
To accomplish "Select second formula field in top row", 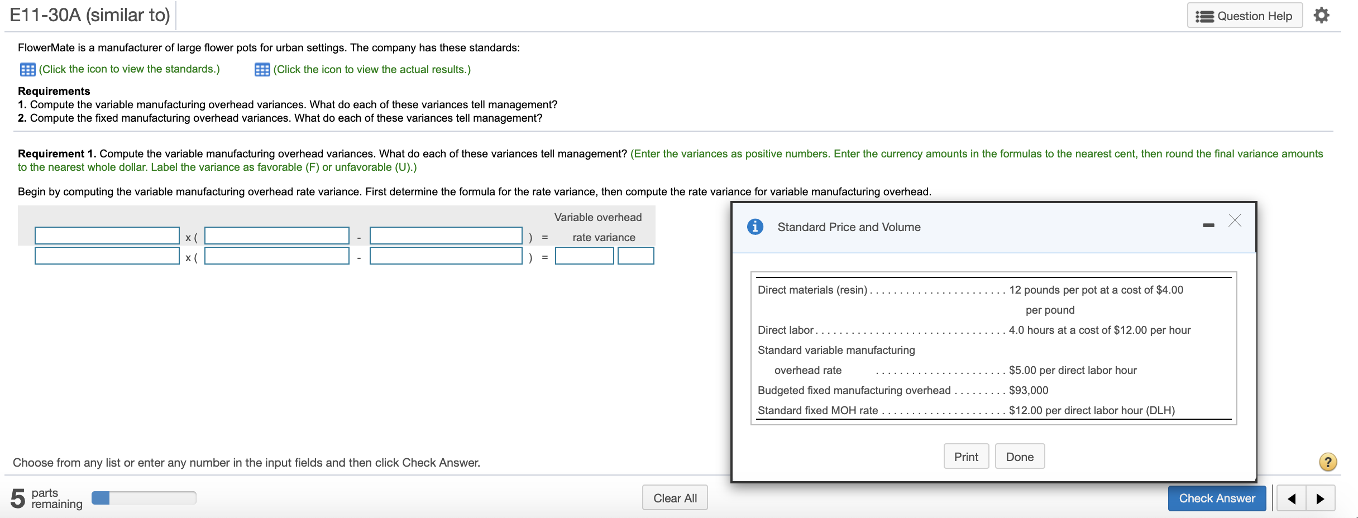I will point(277,236).
